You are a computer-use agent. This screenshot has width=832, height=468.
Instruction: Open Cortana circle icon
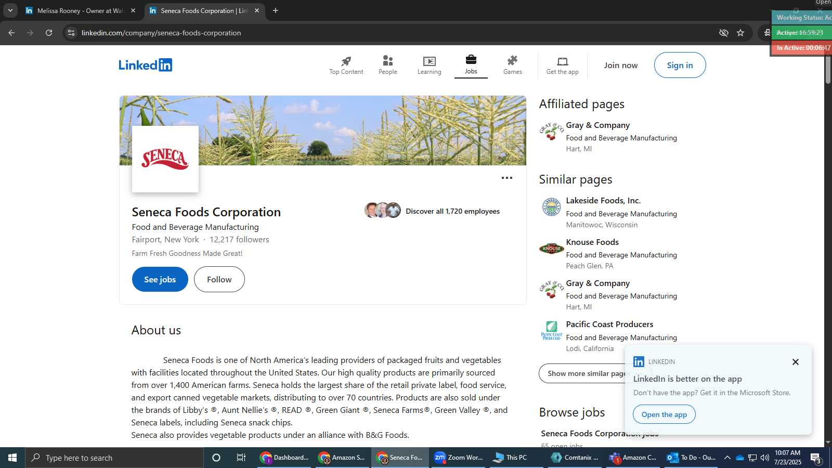216,458
